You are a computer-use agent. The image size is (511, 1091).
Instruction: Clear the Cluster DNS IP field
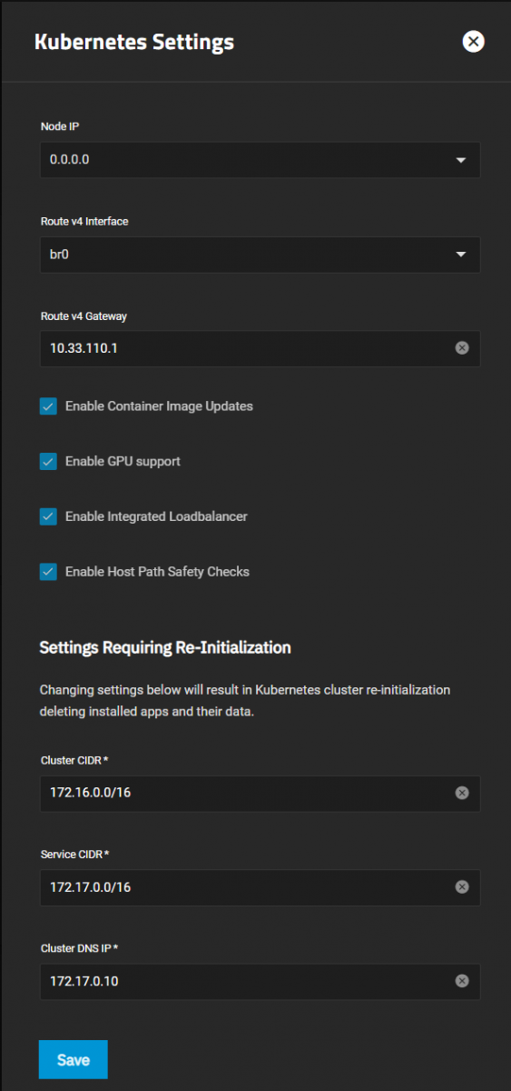[x=462, y=981]
